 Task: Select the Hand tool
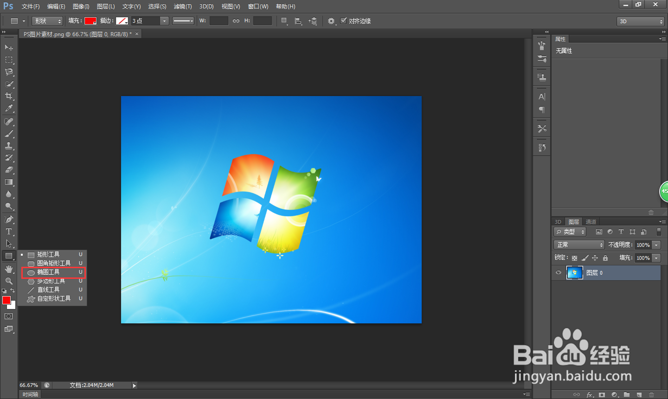[9, 269]
